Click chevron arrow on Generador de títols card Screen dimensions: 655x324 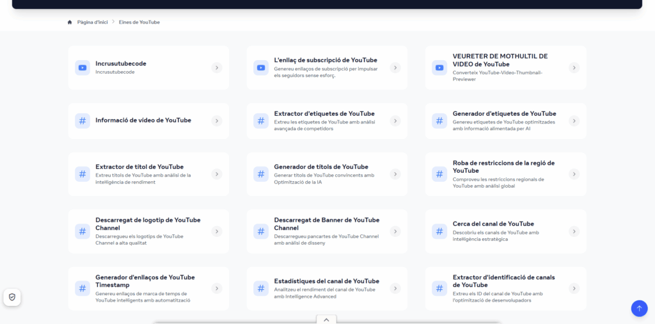click(395, 174)
